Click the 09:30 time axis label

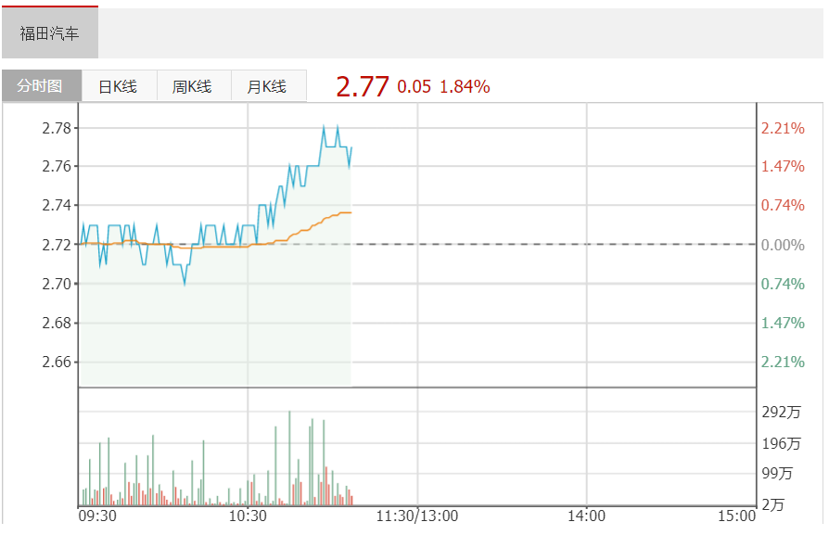coord(97,516)
